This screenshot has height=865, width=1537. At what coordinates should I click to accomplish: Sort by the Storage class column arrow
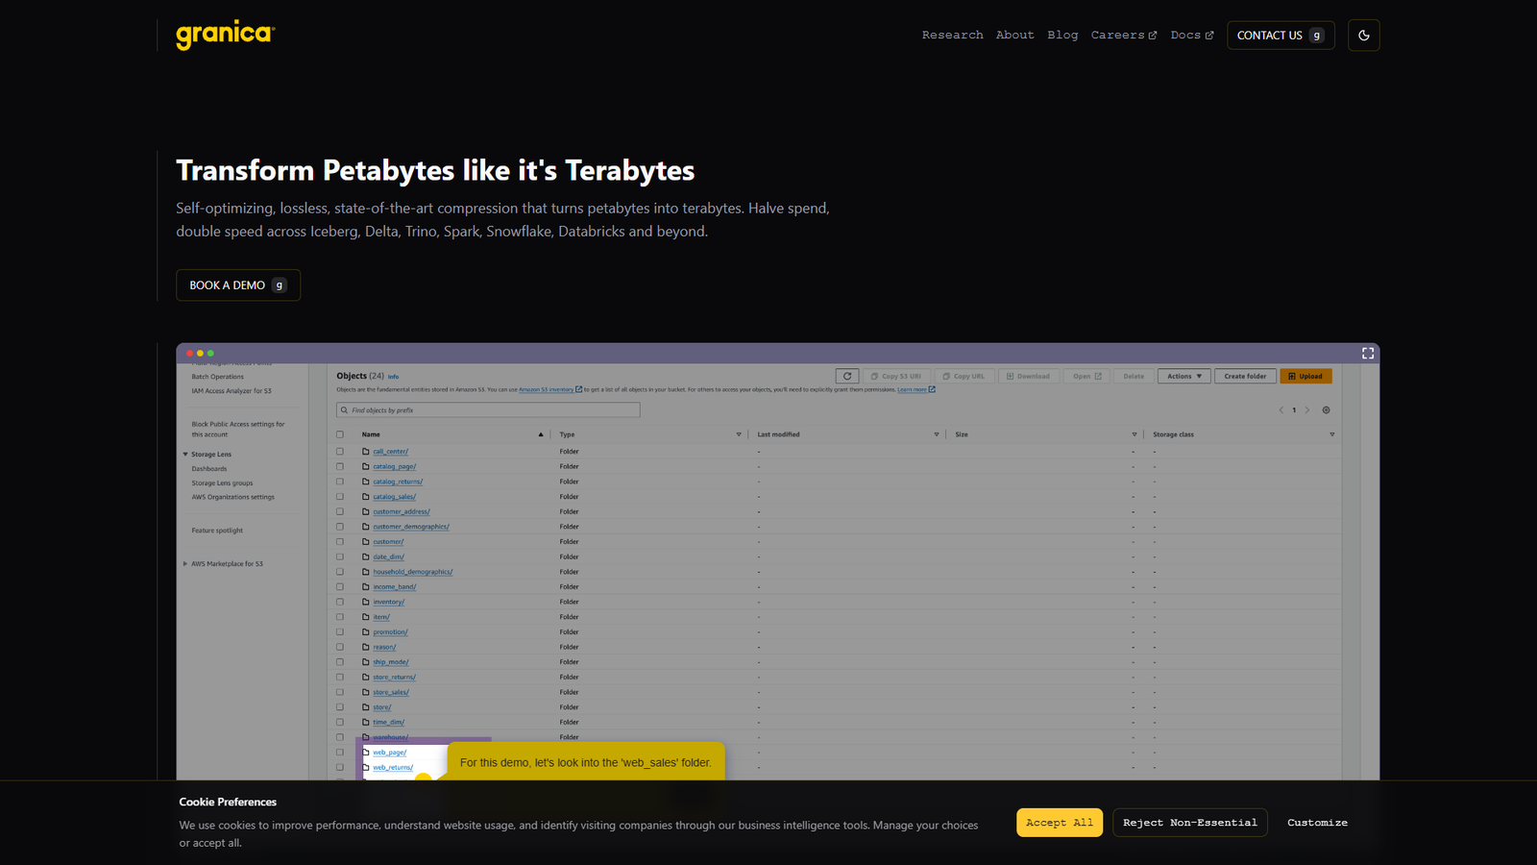click(1332, 434)
